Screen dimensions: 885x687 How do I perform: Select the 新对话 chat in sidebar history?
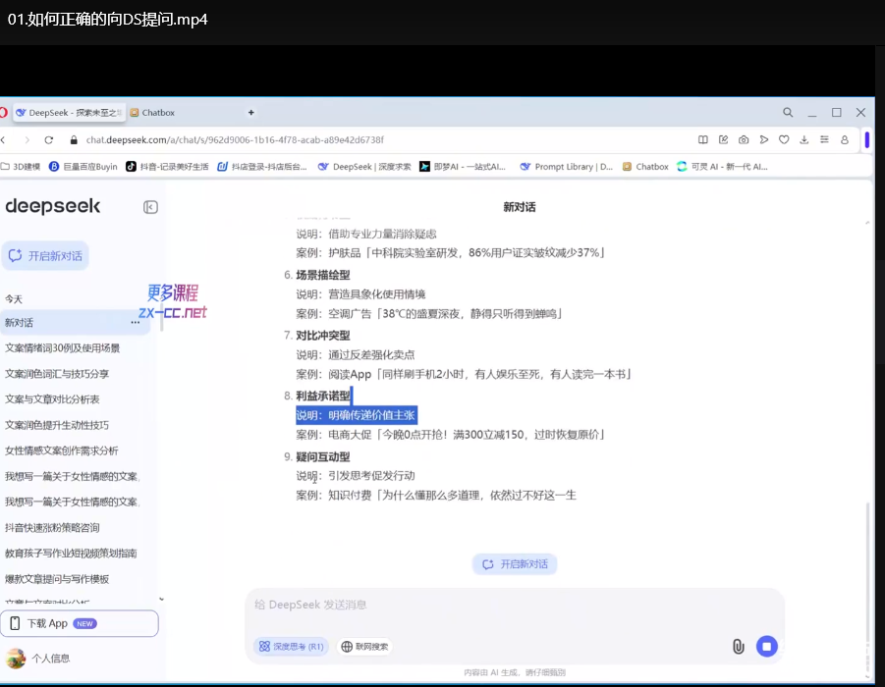(75, 323)
